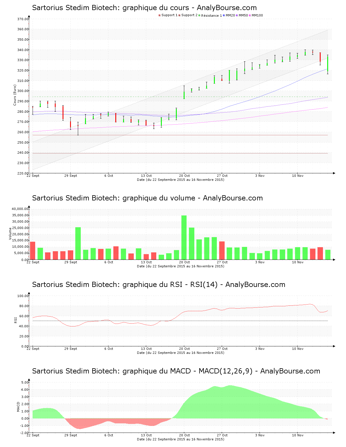Viewport: 346px width, 447px height.
Task: Click the 80.00 RSI axis value
Action: (24, 306)
